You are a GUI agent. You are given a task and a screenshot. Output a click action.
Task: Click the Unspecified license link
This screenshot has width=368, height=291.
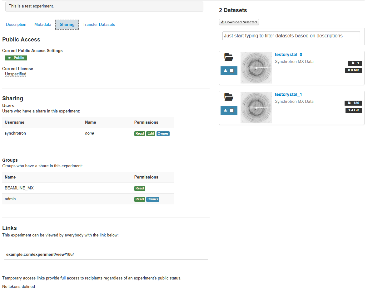click(16, 74)
